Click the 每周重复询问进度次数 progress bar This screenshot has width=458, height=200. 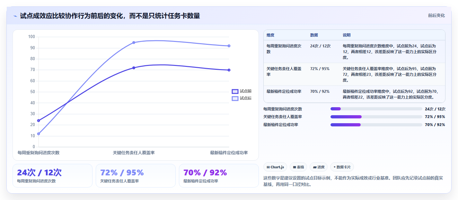376,109
